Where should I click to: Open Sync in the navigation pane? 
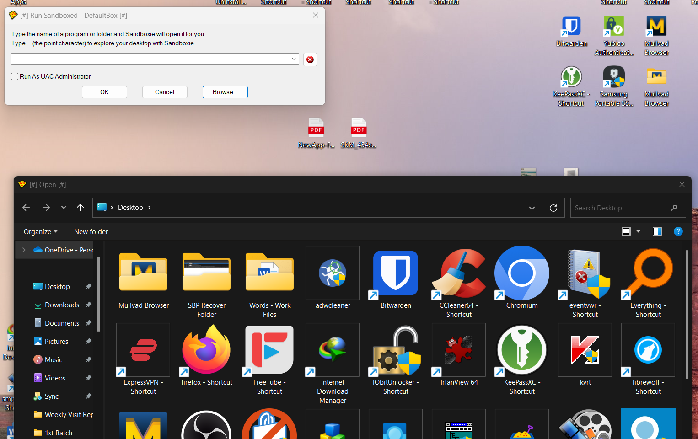52,396
